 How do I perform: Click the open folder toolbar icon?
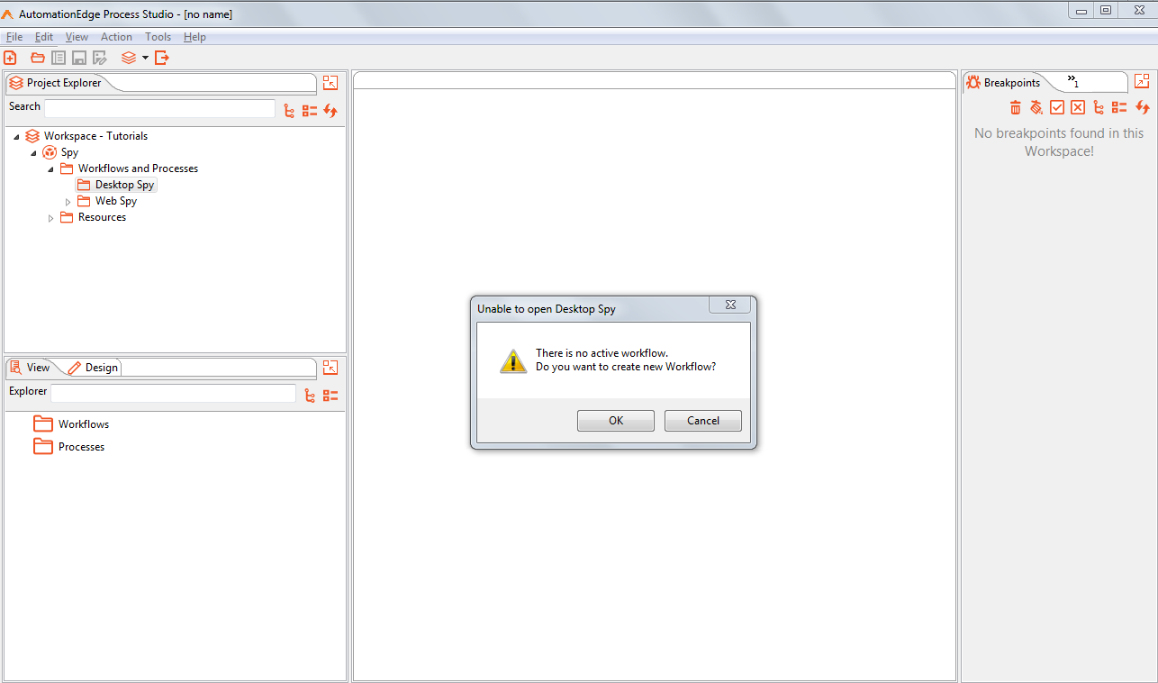38,58
